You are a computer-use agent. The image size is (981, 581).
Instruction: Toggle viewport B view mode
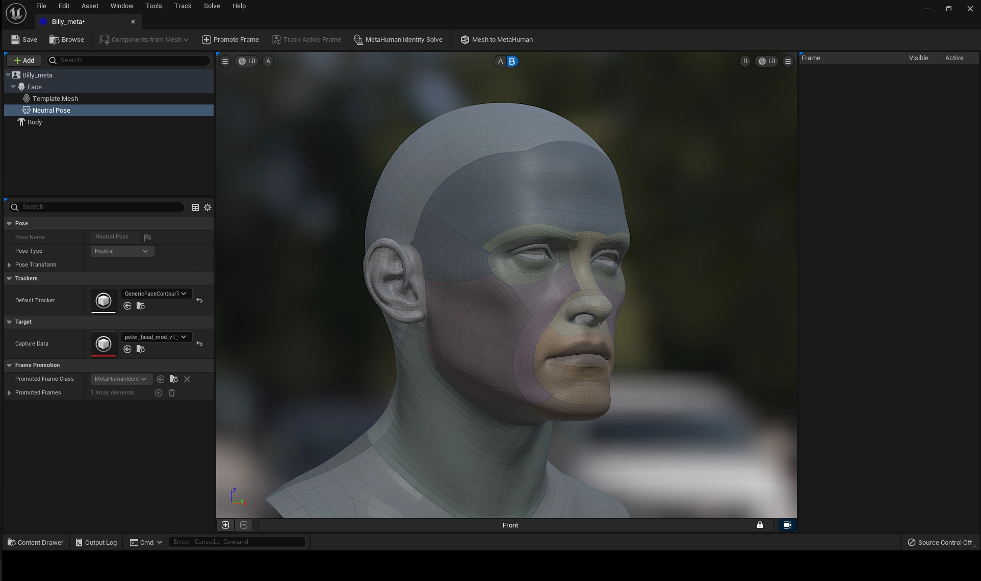pos(512,61)
